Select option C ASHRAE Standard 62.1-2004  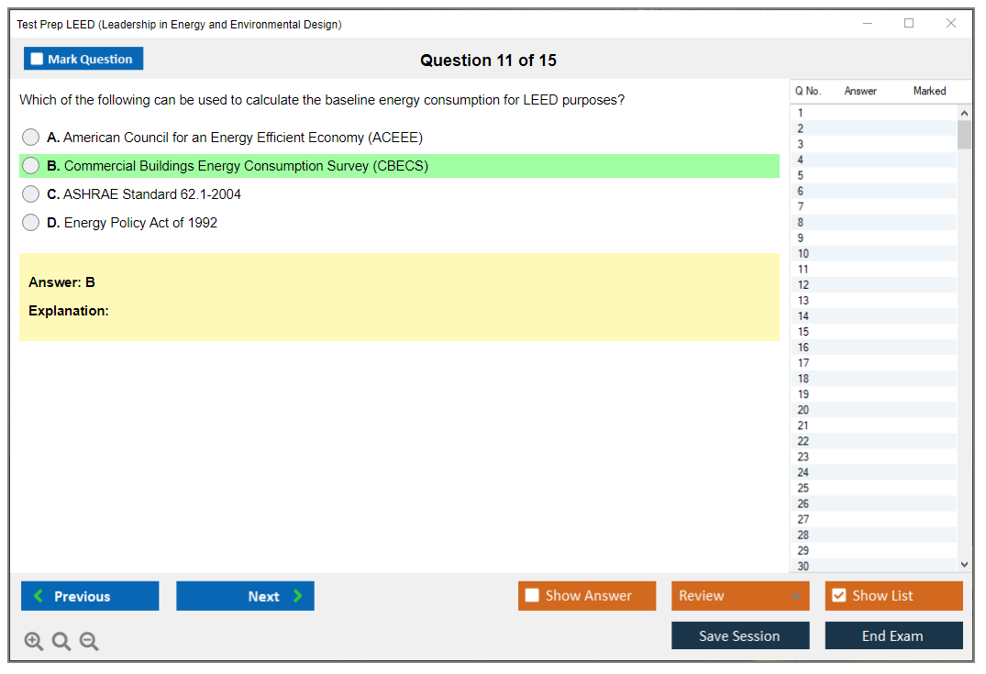(31, 194)
